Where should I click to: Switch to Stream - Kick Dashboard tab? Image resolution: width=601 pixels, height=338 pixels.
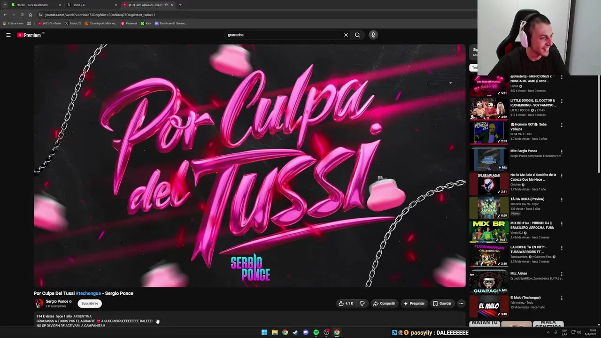[x=37, y=5]
